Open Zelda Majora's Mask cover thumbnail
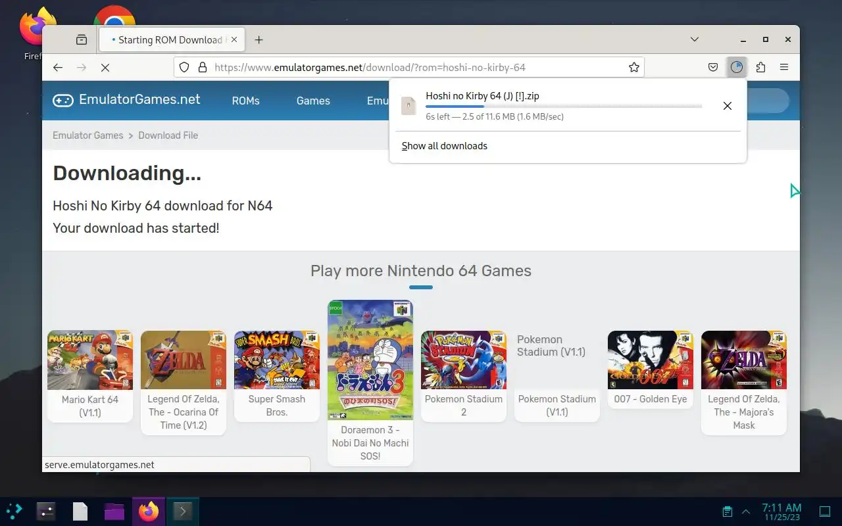The image size is (842, 526). point(744,360)
